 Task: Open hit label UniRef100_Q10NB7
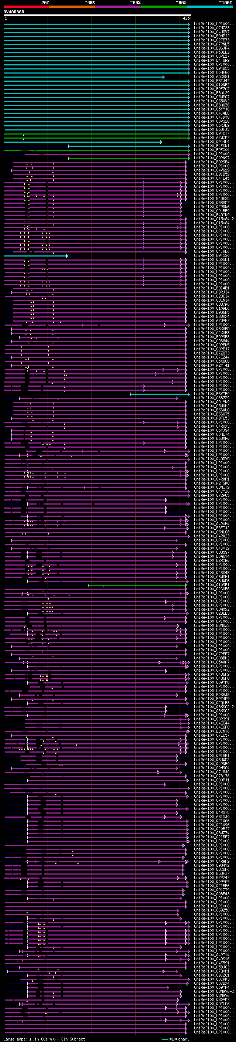[212, 85]
